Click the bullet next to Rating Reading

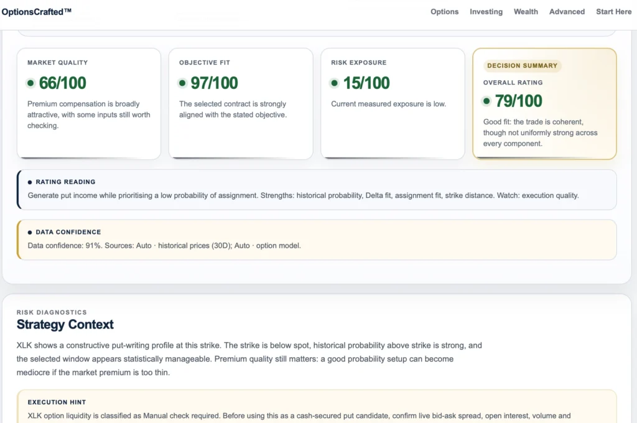tap(30, 182)
